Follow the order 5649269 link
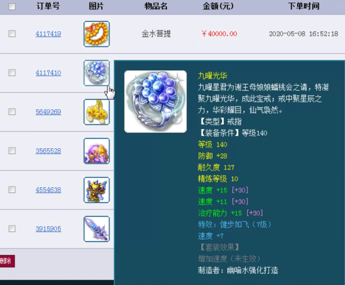Screen dimensions: 345x285 coord(49,112)
